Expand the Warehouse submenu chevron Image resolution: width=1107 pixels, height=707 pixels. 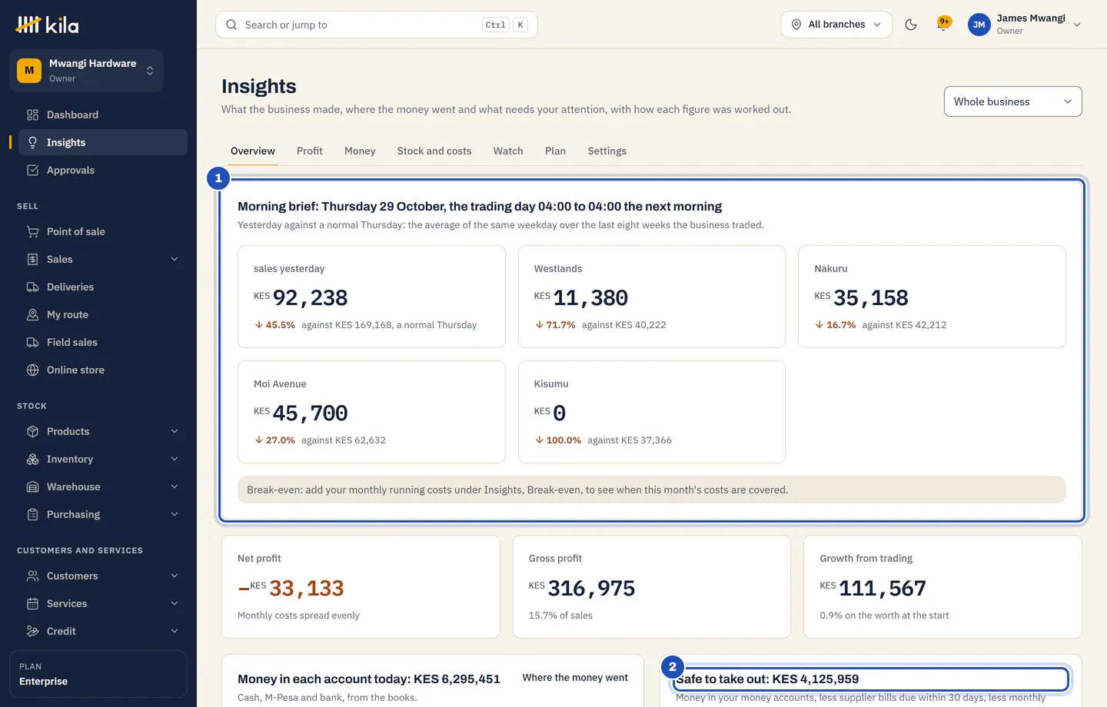(x=175, y=486)
